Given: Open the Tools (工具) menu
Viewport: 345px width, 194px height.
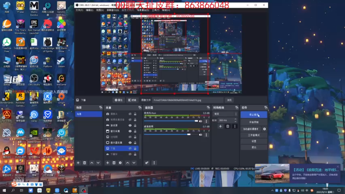Looking at the screenshot, I should [x=155, y=10].
